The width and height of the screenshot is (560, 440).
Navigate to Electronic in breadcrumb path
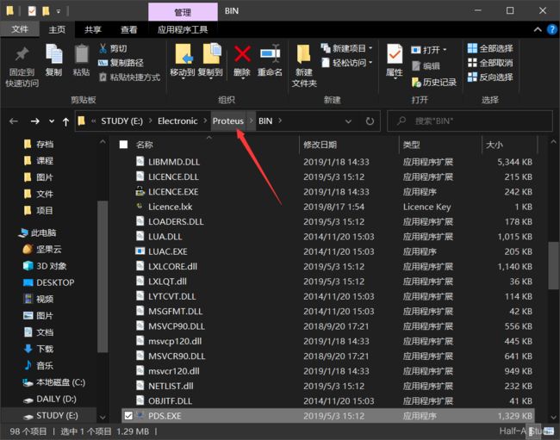177,121
